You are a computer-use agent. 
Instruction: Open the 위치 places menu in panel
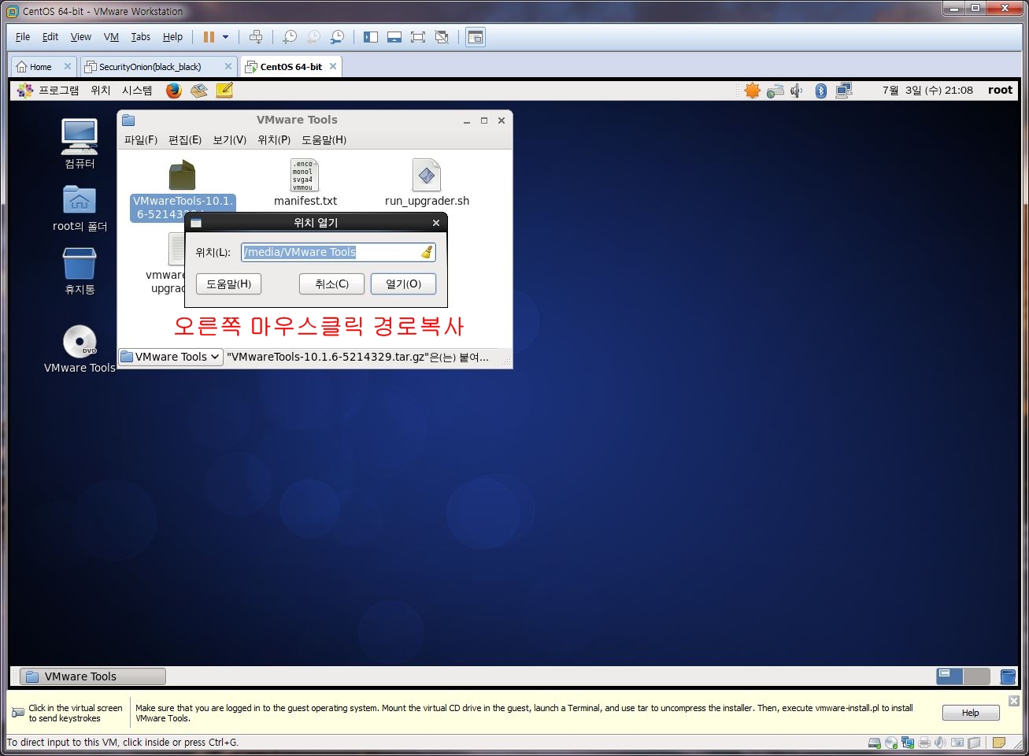click(101, 91)
